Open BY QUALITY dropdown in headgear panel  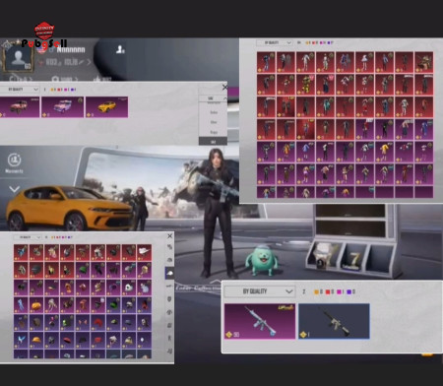point(28,237)
